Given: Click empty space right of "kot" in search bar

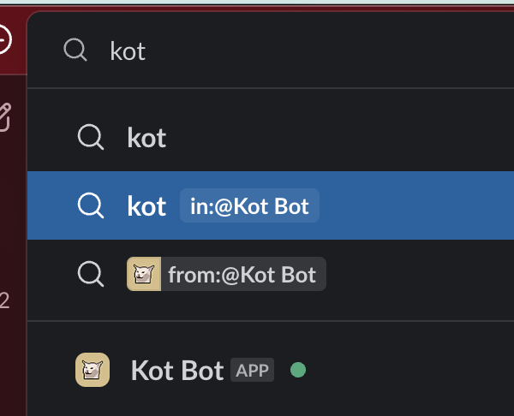Looking at the screenshot, I should coord(343,51).
